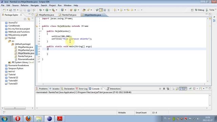Screen dimensions: 217x122
Task: Click the Next Annotation toolbar icon
Action: point(115,10)
